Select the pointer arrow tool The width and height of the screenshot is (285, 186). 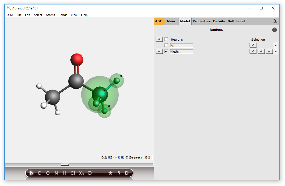[x=32, y=173]
